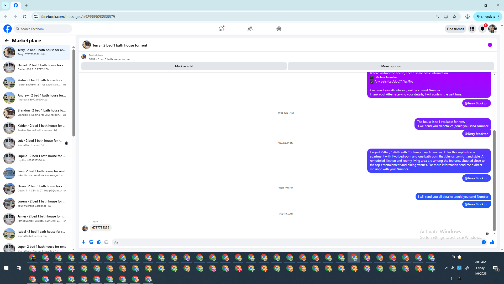
Task: Open the account profile picture dropdown
Action: click(492, 29)
